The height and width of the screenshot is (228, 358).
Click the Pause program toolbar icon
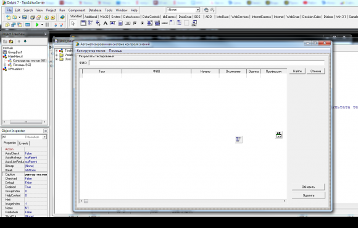pyautogui.click(x=47, y=25)
